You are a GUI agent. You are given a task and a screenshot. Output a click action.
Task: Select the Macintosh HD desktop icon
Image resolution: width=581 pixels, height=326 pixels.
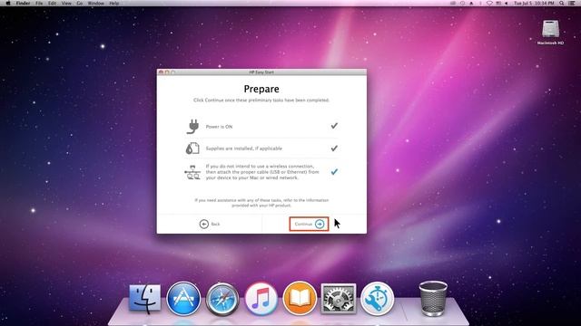[x=551, y=33]
